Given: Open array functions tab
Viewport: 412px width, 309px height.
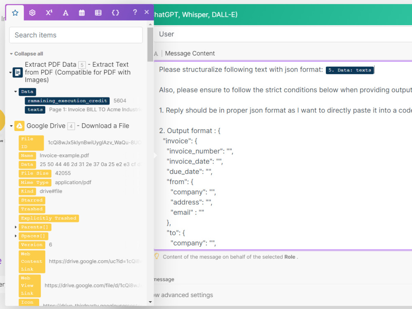Looking at the screenshot, I should (x=98, y=13).
